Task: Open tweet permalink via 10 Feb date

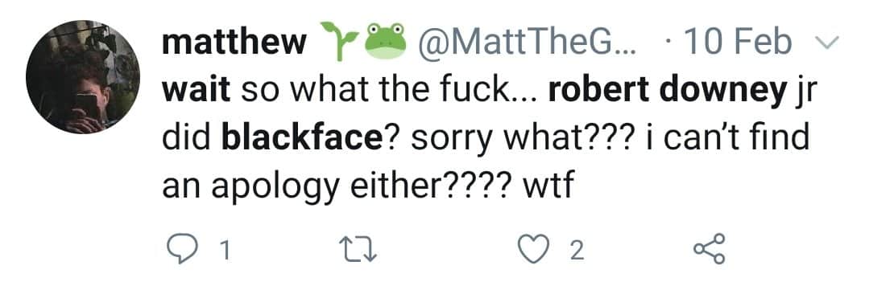Action: coord(737,43)
